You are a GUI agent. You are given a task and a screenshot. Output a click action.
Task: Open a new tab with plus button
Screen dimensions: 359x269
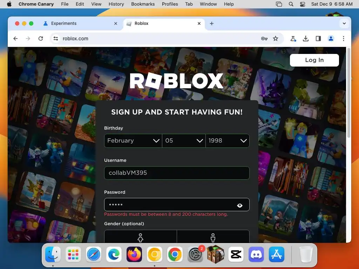point(212,23)
